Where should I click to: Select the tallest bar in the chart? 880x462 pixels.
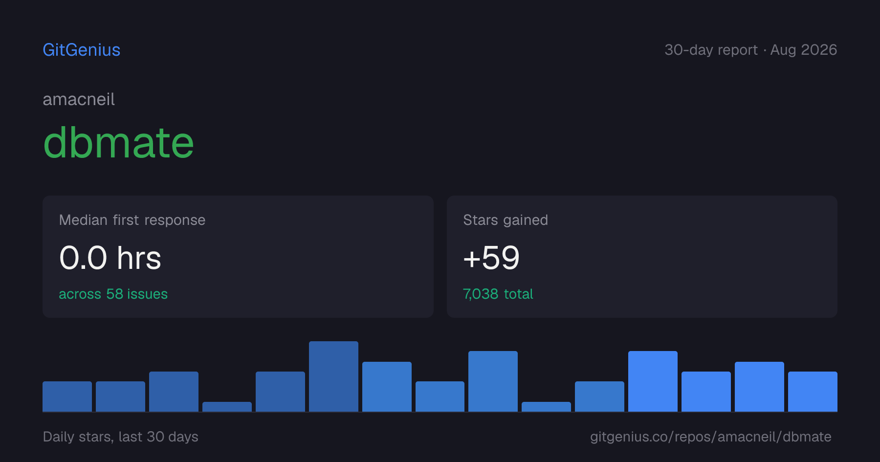coord(333,376)
